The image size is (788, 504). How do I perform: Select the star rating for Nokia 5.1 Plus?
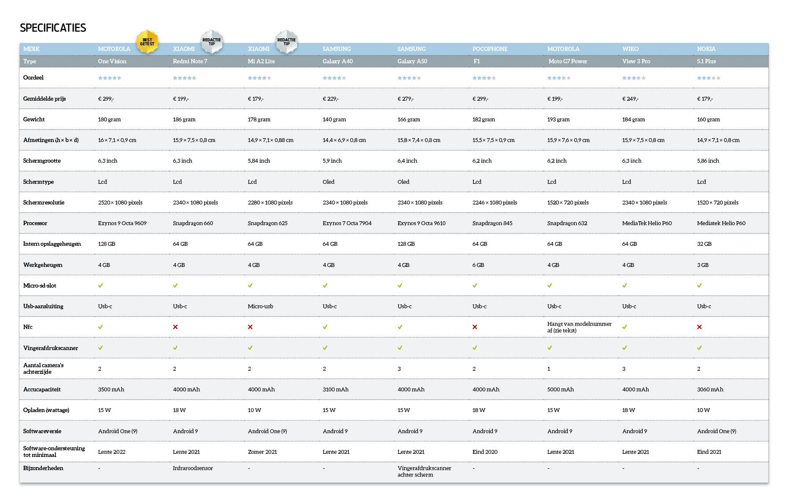(709, 78)
